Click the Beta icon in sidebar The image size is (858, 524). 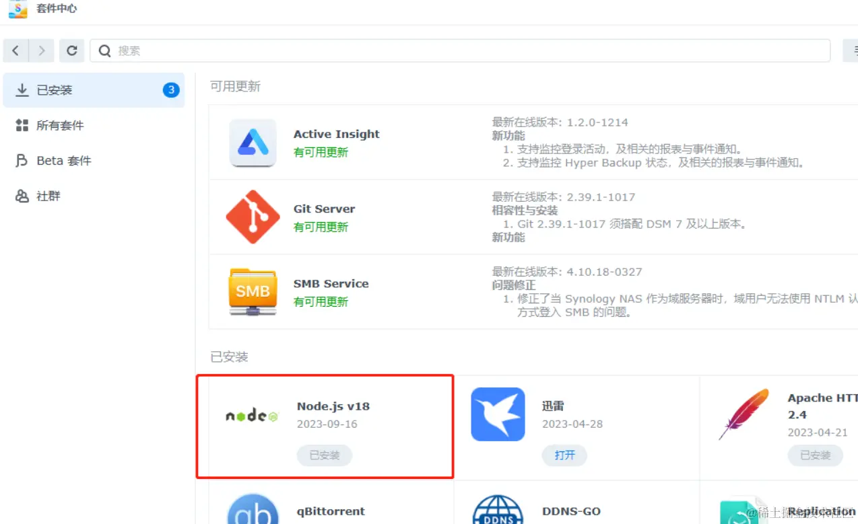tap(22, 161)
